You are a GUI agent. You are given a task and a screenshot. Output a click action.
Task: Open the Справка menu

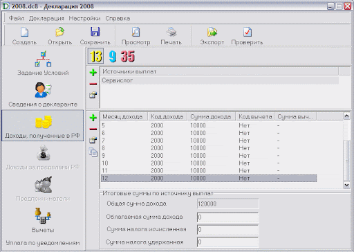pyautogui.click(x=118, y=18)
